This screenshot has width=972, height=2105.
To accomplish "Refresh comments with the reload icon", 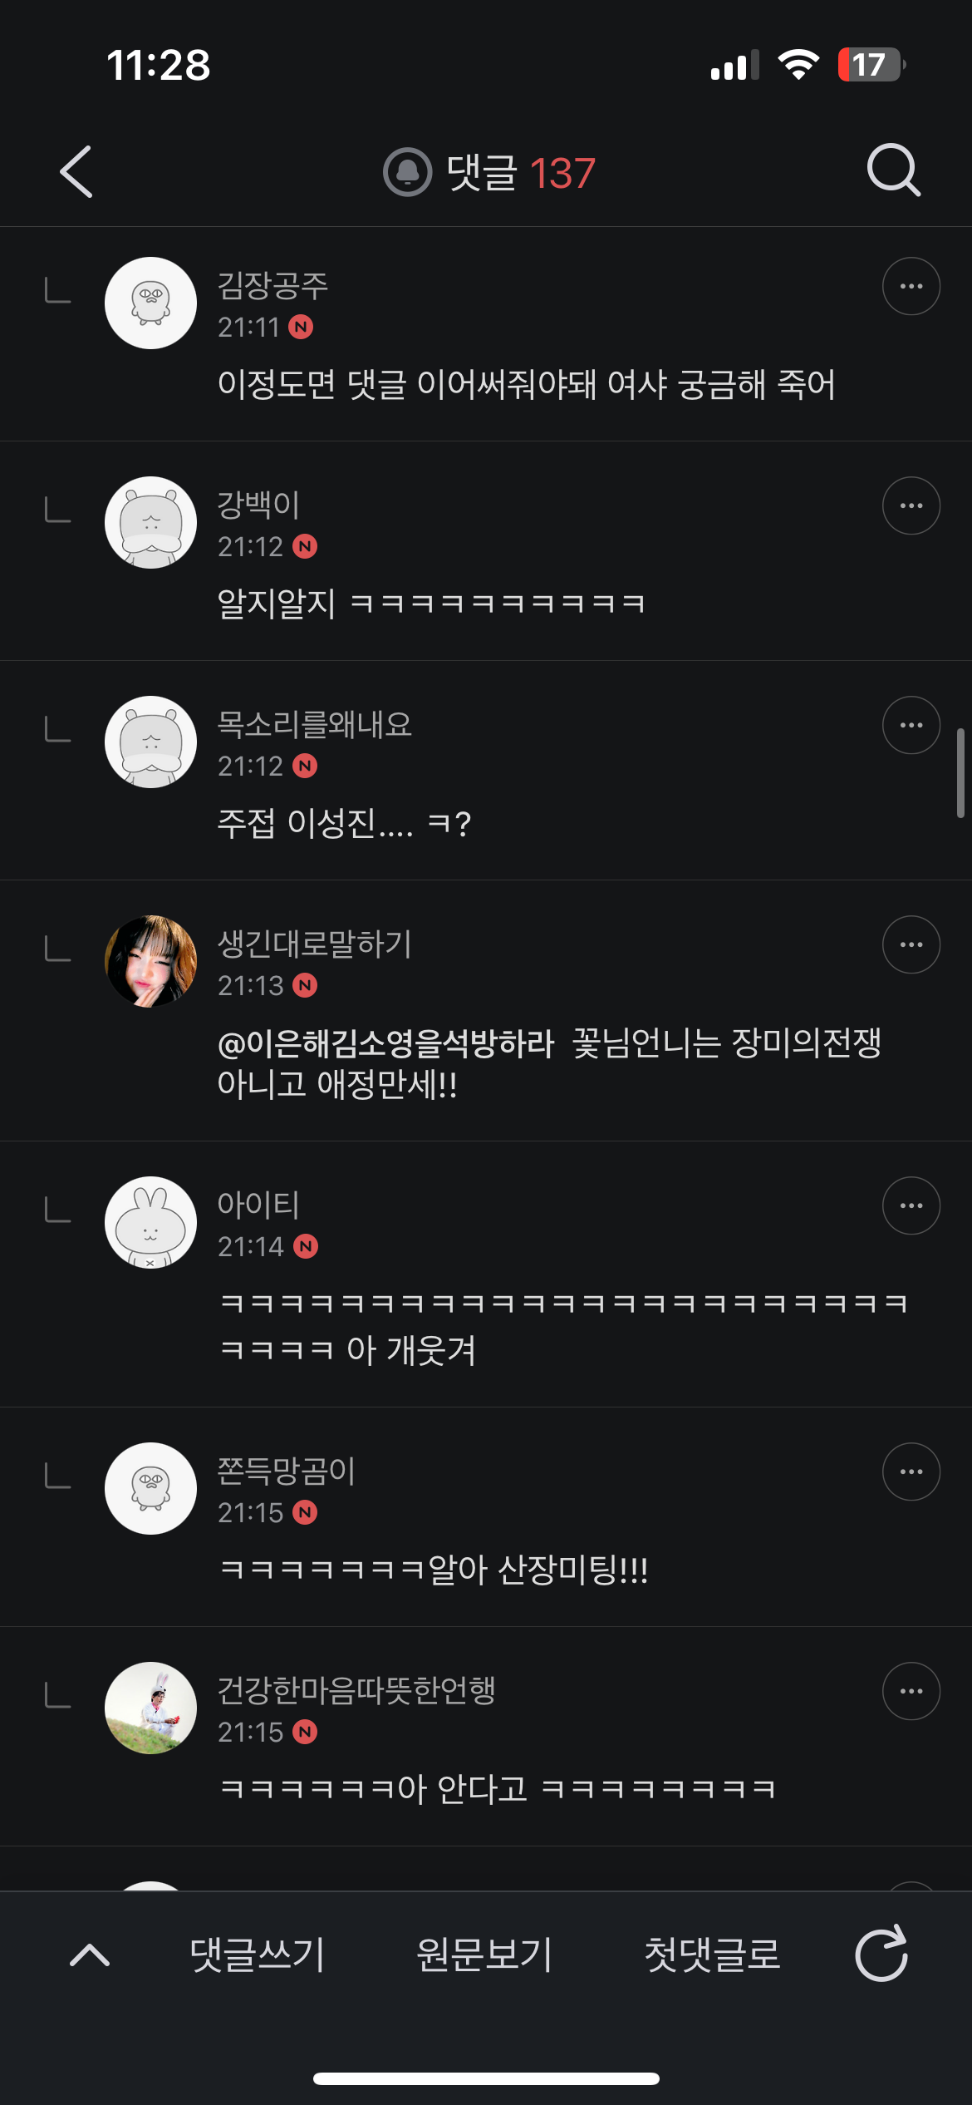I will click(x=881, y=1954).
